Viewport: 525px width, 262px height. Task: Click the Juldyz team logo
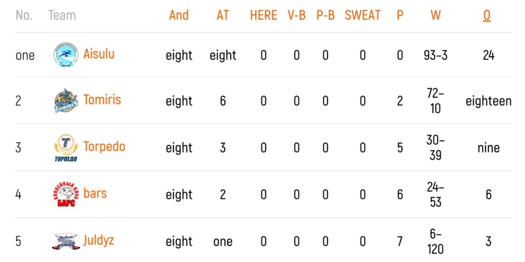click(x=66, y=242)
